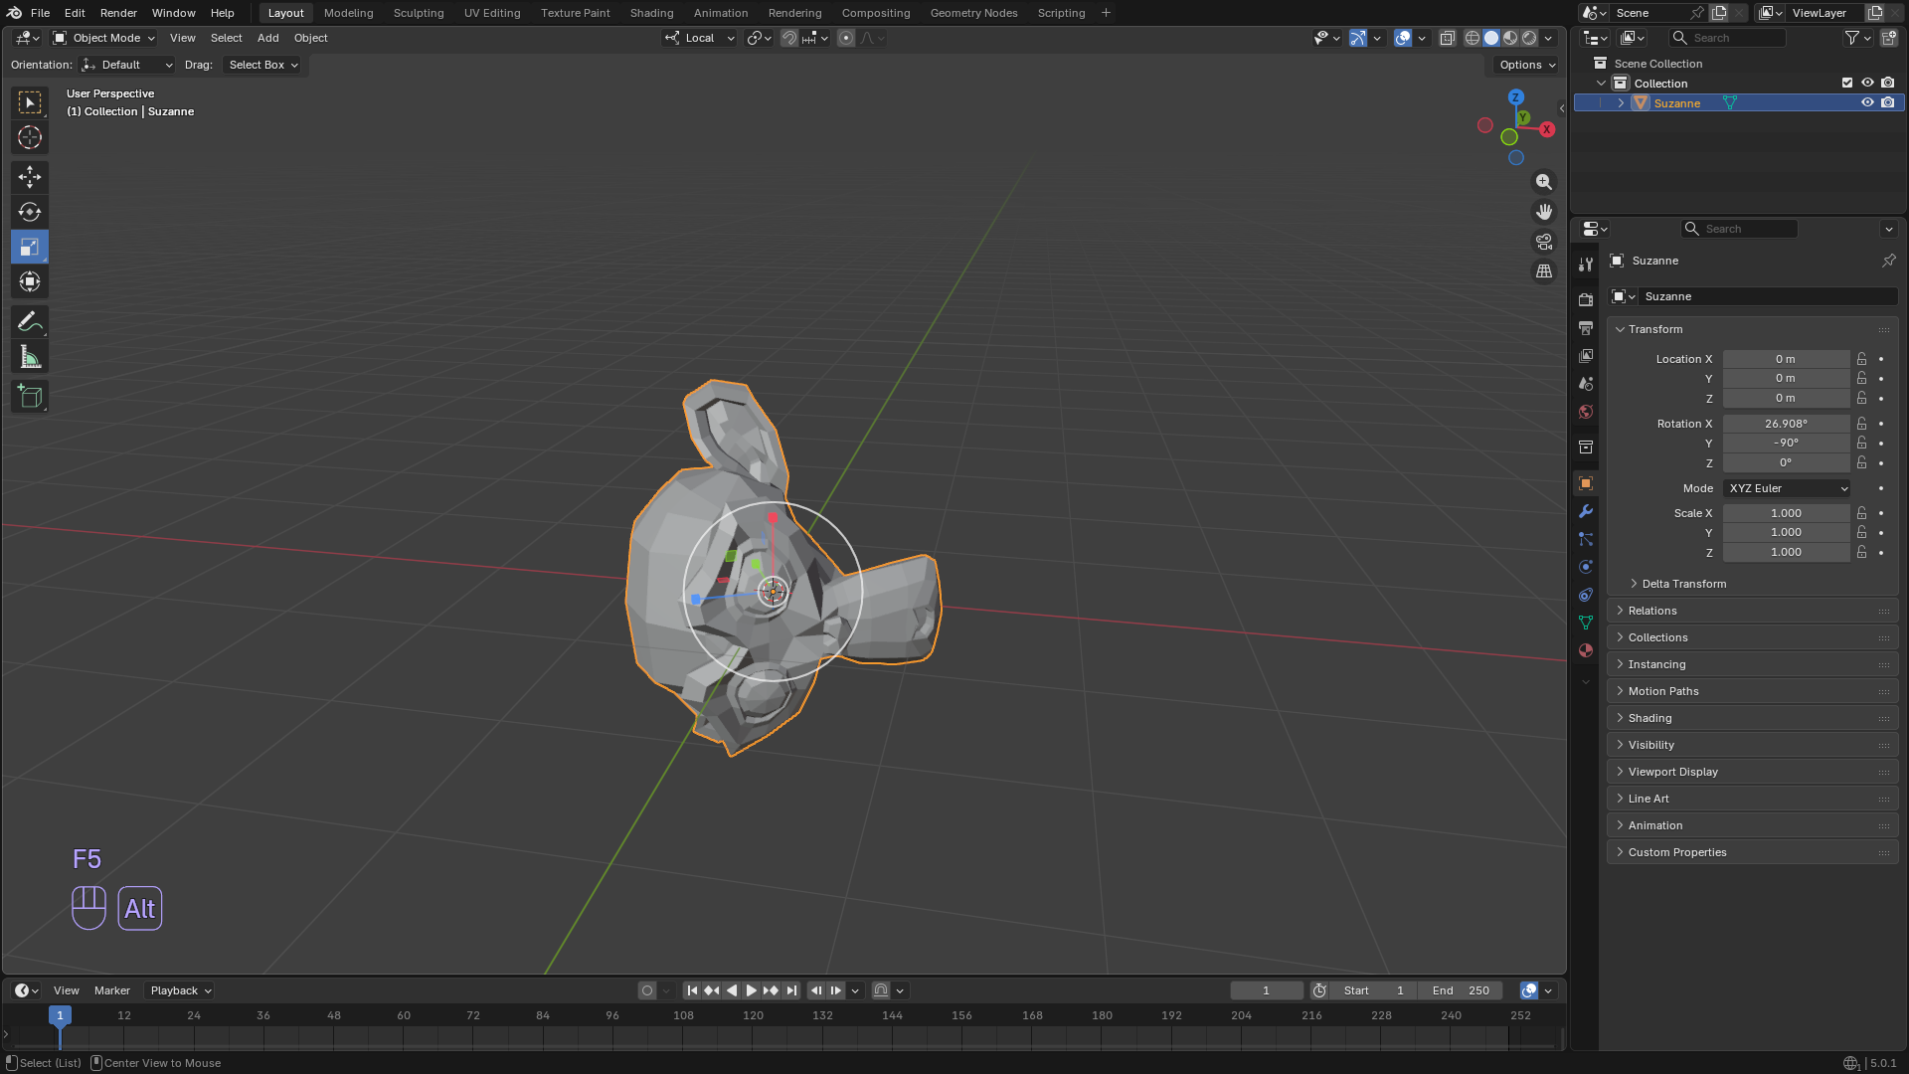Activate the Annotate pencil tool
This screenshot has height=1074, width=1909.
click(x=30, y=322)
